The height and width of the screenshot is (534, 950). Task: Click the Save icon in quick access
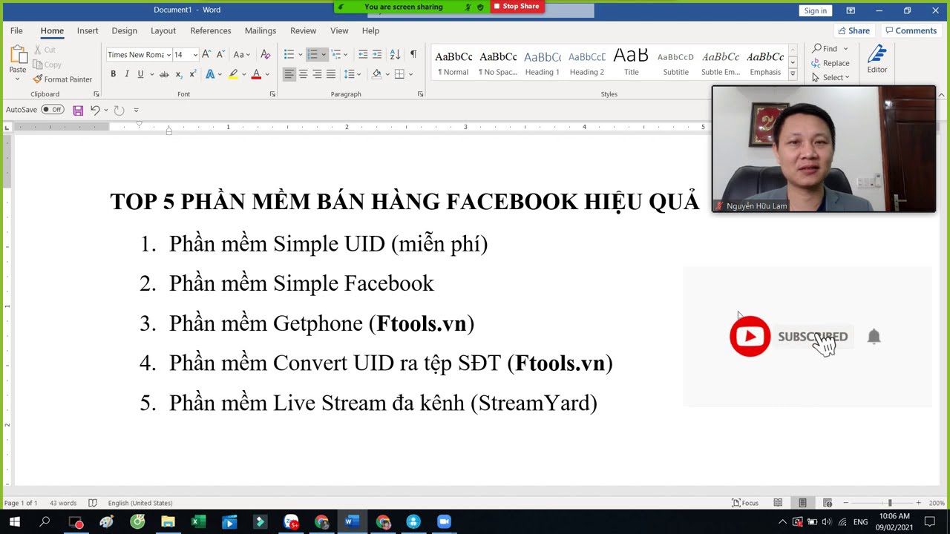coord(78,110)
